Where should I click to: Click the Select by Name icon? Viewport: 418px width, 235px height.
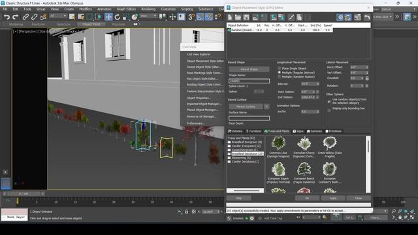coord(81,17)
